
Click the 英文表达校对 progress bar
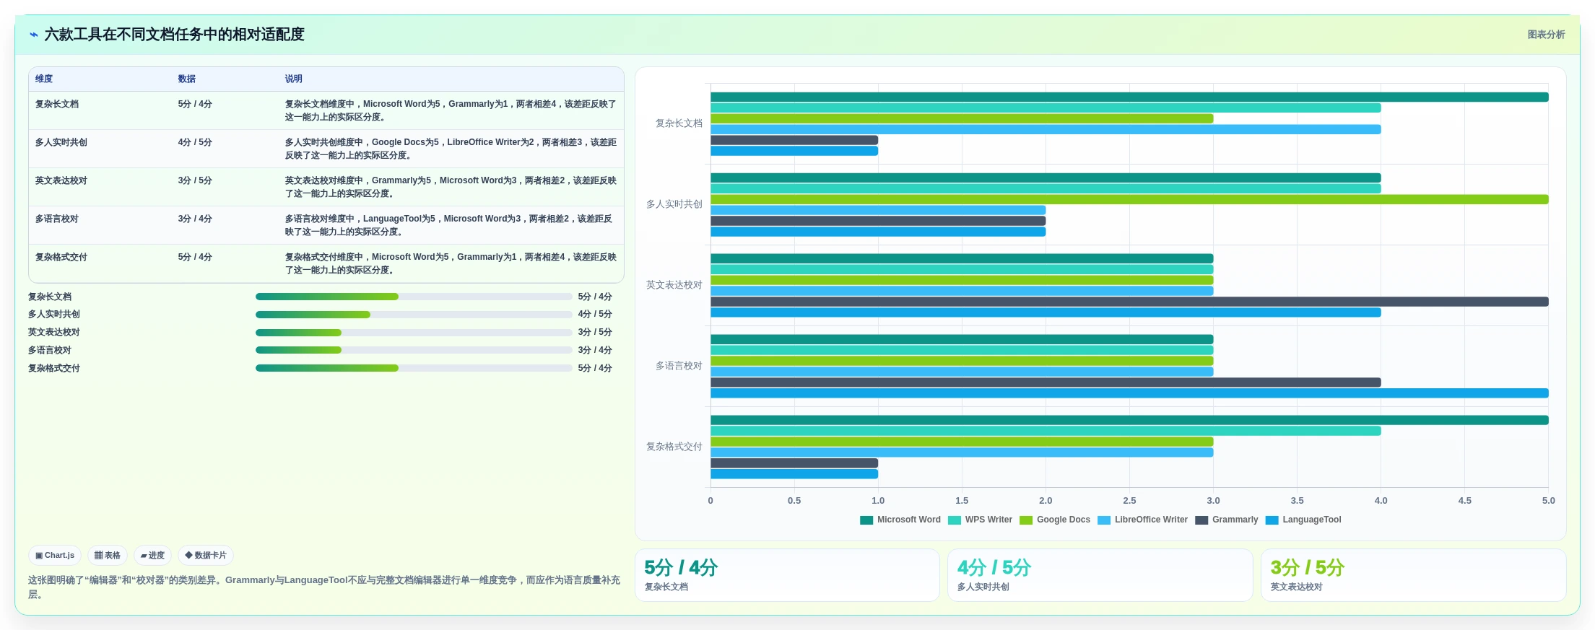tap(414, 333)
